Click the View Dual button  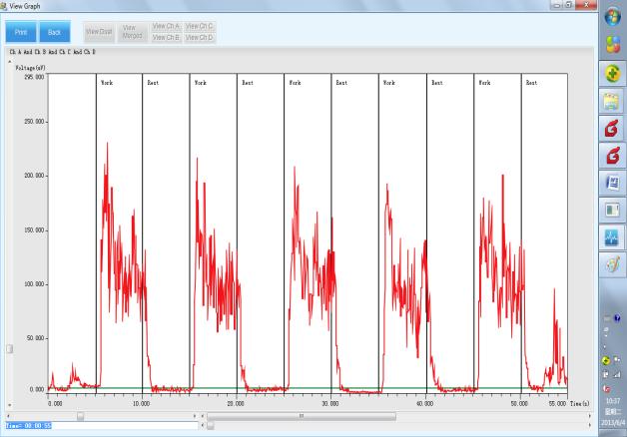pyautogui.click(x=99, y=32)
